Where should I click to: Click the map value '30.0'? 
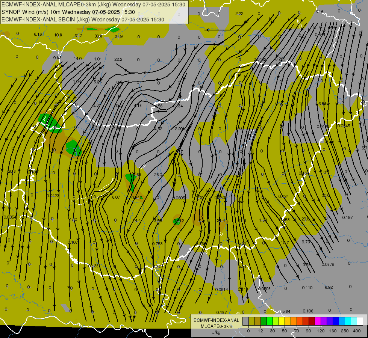(x=326, y=195)
